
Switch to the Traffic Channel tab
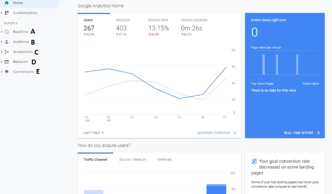95,160
